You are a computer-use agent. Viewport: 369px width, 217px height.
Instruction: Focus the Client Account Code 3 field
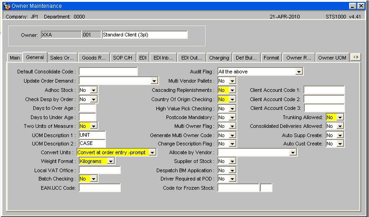324,108
